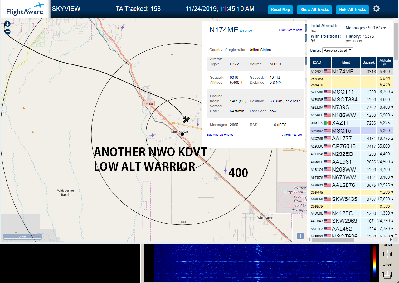Select the MSQT384 aircraft row
The width and height of the screenshot is (399, 283).
pyautogui.click(x=352, y=100)
